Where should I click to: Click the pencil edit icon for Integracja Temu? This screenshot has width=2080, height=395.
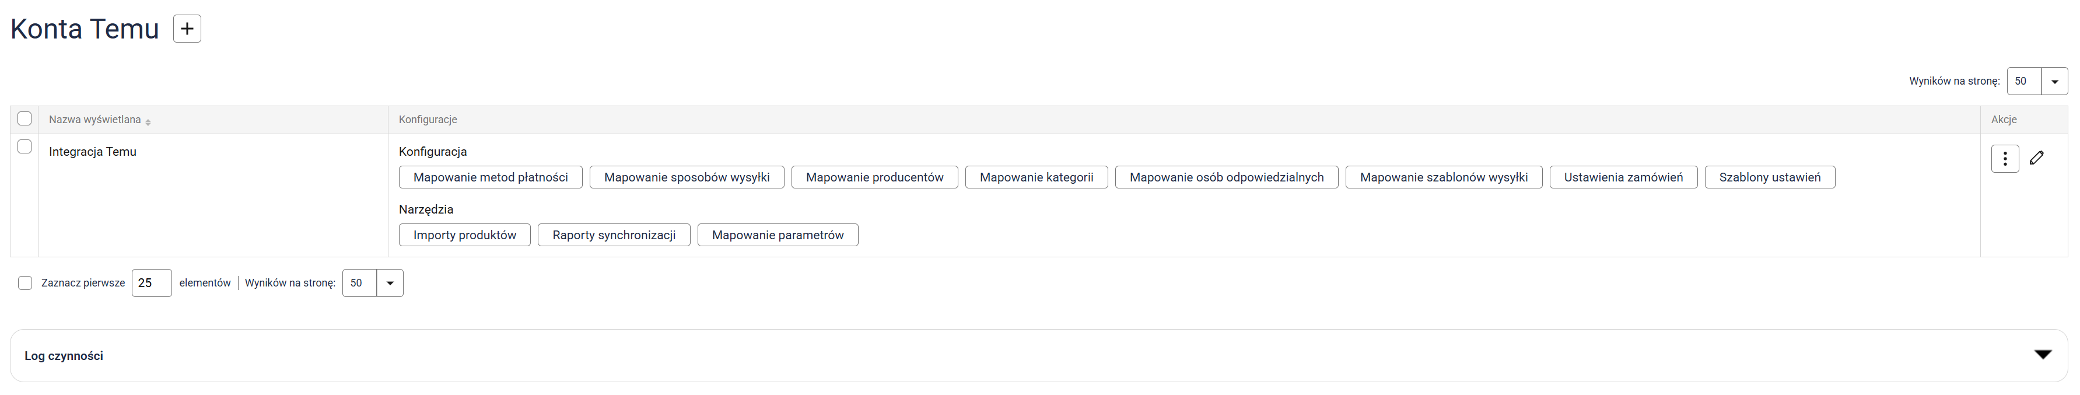point(2036,158)
